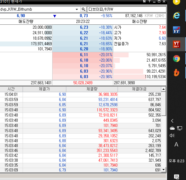
Task: Open Google Chrome from the taskbar
Action: [x=176, y=59]
